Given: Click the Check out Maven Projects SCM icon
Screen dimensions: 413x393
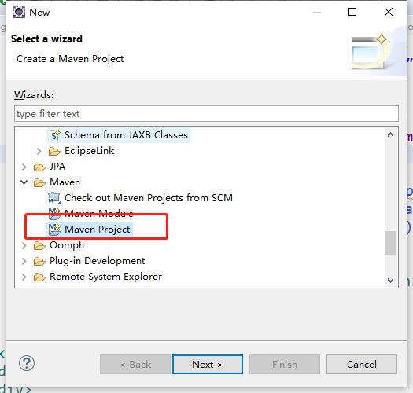Looking at the screenshot, I should click(54, 198).
